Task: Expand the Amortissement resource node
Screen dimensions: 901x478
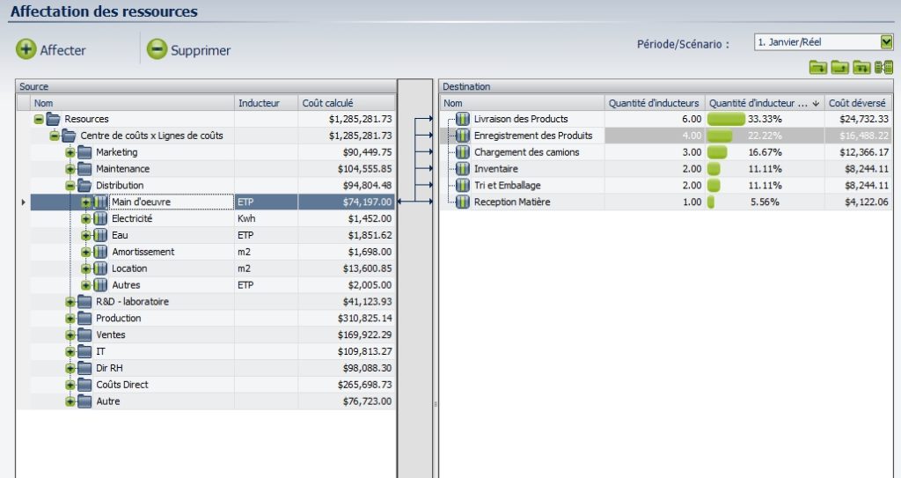Action: coord(86,252)
